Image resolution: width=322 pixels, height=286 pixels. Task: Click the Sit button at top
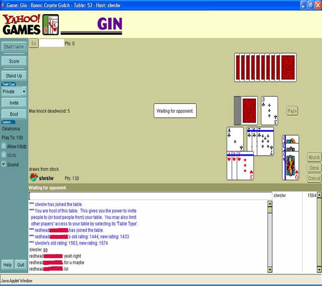tap(33, 44)
